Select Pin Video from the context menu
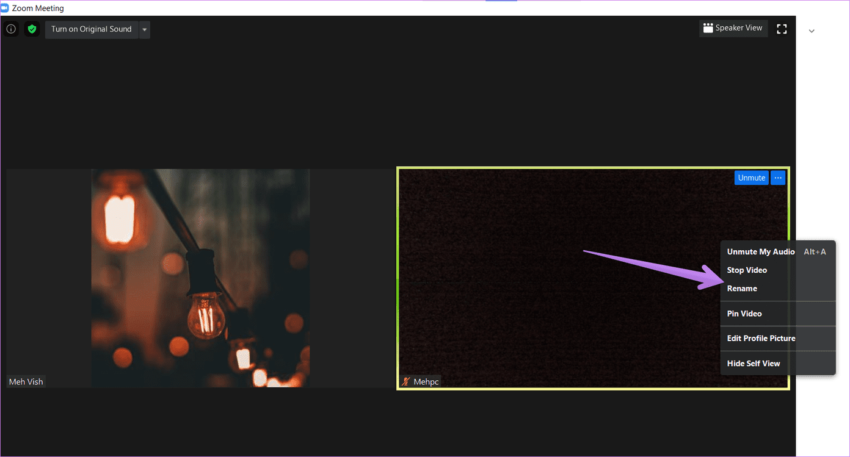Screen dimensions: 850x457 744,314
